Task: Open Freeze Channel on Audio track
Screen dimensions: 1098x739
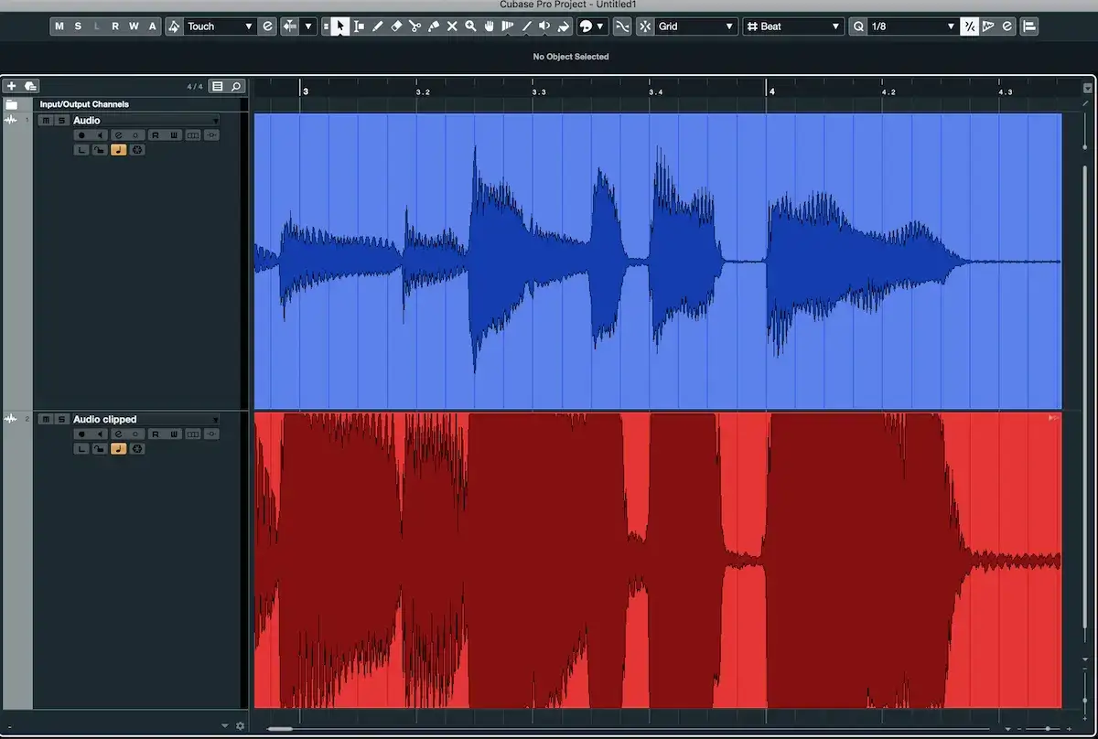Action: click(x=139, y=150)
